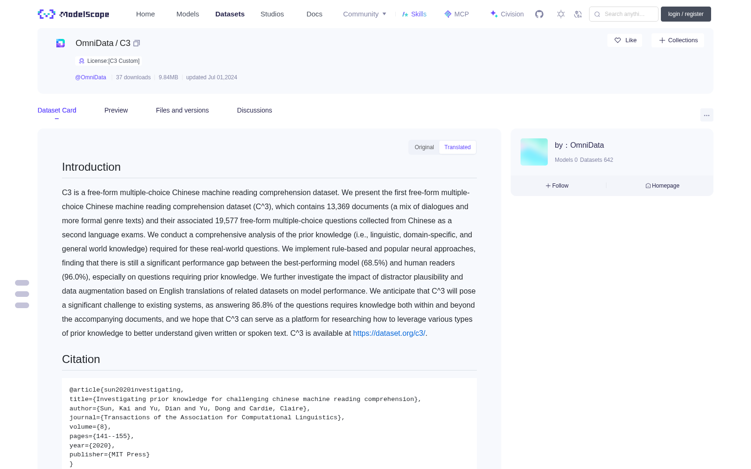Click the OmniData dataset avatar icon

61,43
